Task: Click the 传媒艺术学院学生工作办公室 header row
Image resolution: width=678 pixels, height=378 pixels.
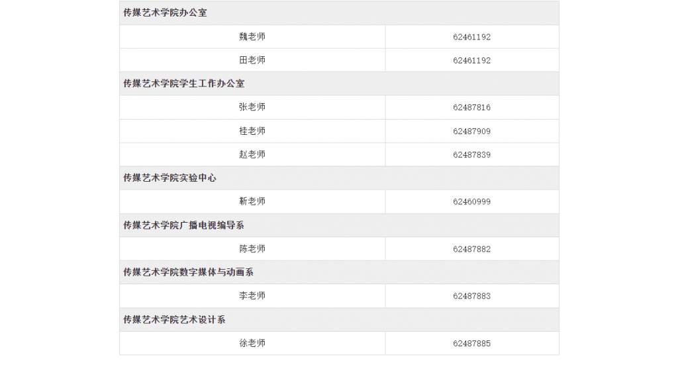Action: pos(183,84)
